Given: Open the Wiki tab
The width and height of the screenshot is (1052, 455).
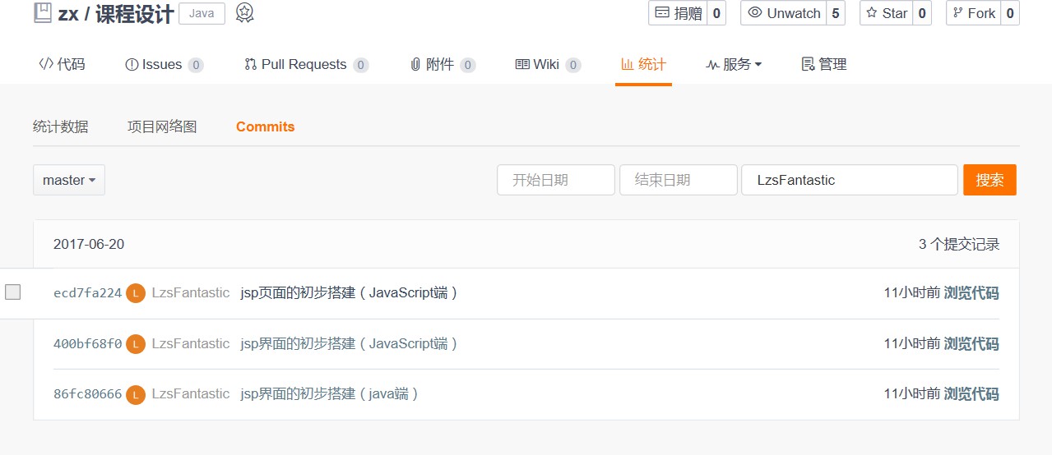Looking at the screenshot, I should pyautogui.click(x=548, y=64).
